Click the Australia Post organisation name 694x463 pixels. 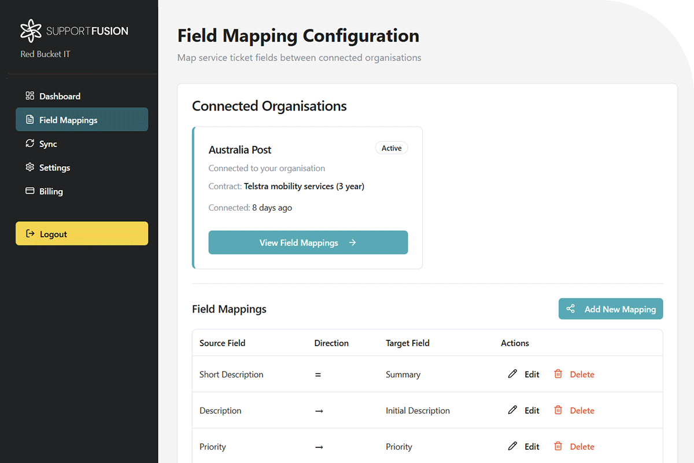pyautogui.click(x=239, y=150)
